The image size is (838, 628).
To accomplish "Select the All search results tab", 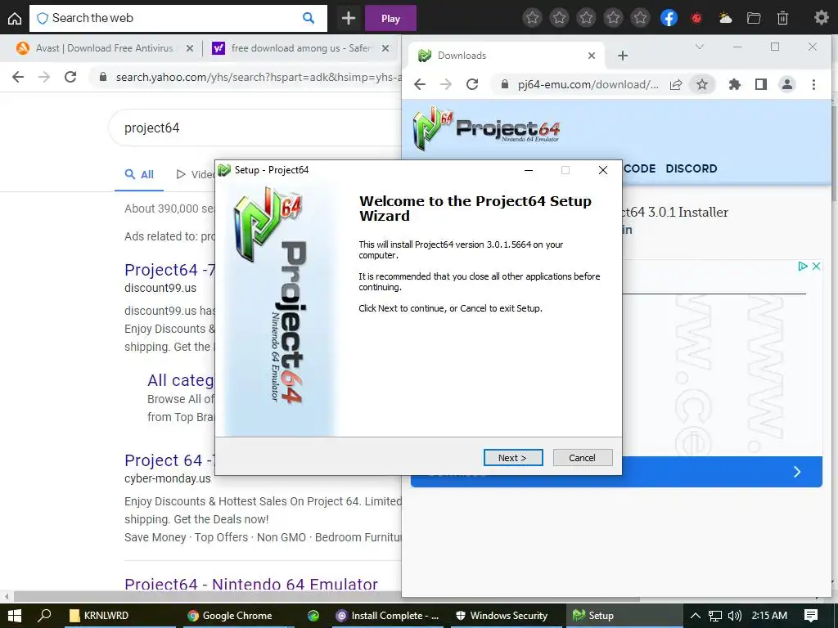I will pos(139,174).
